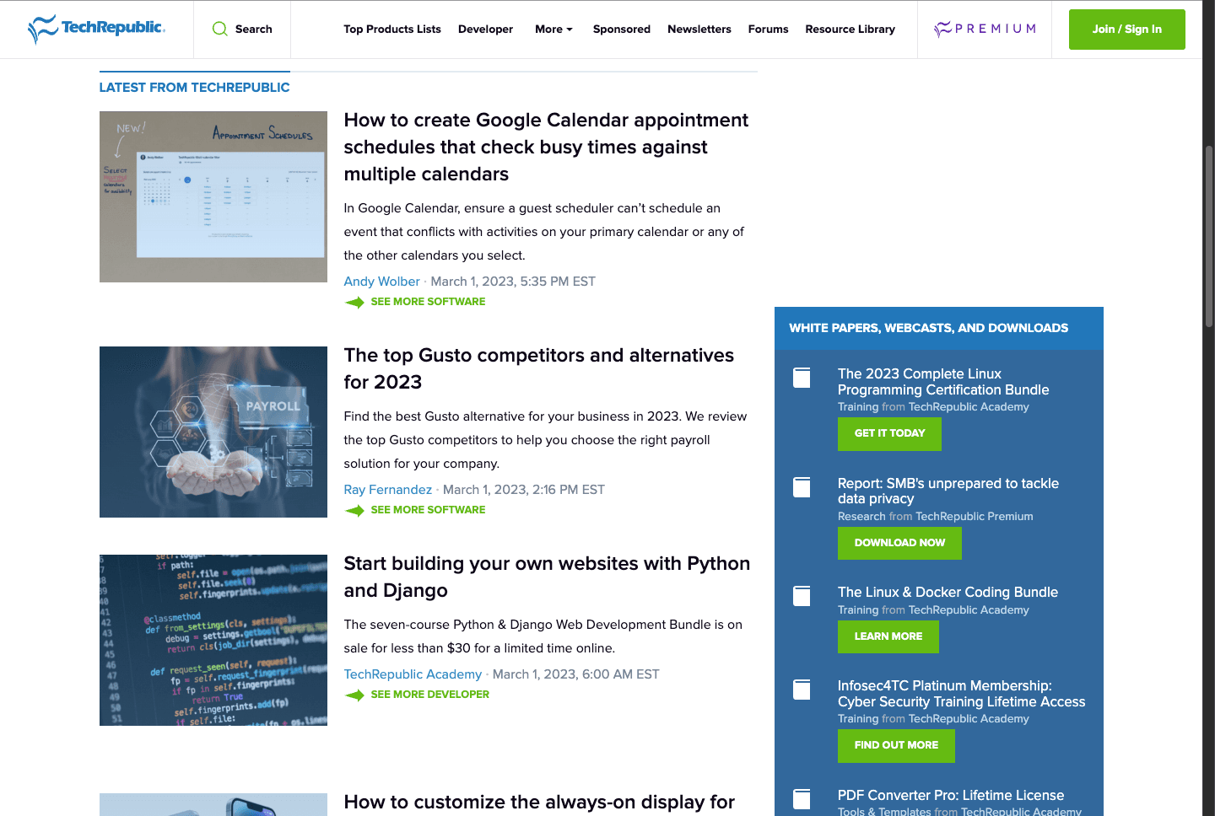Open Google Calendar appointment schedules article headline

[546, 148]
